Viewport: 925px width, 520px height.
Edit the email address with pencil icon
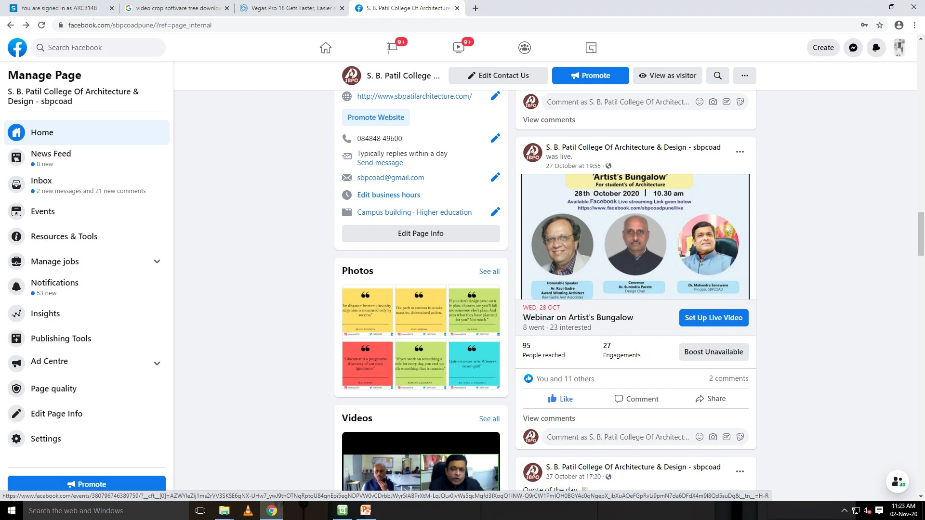[495, 178]
